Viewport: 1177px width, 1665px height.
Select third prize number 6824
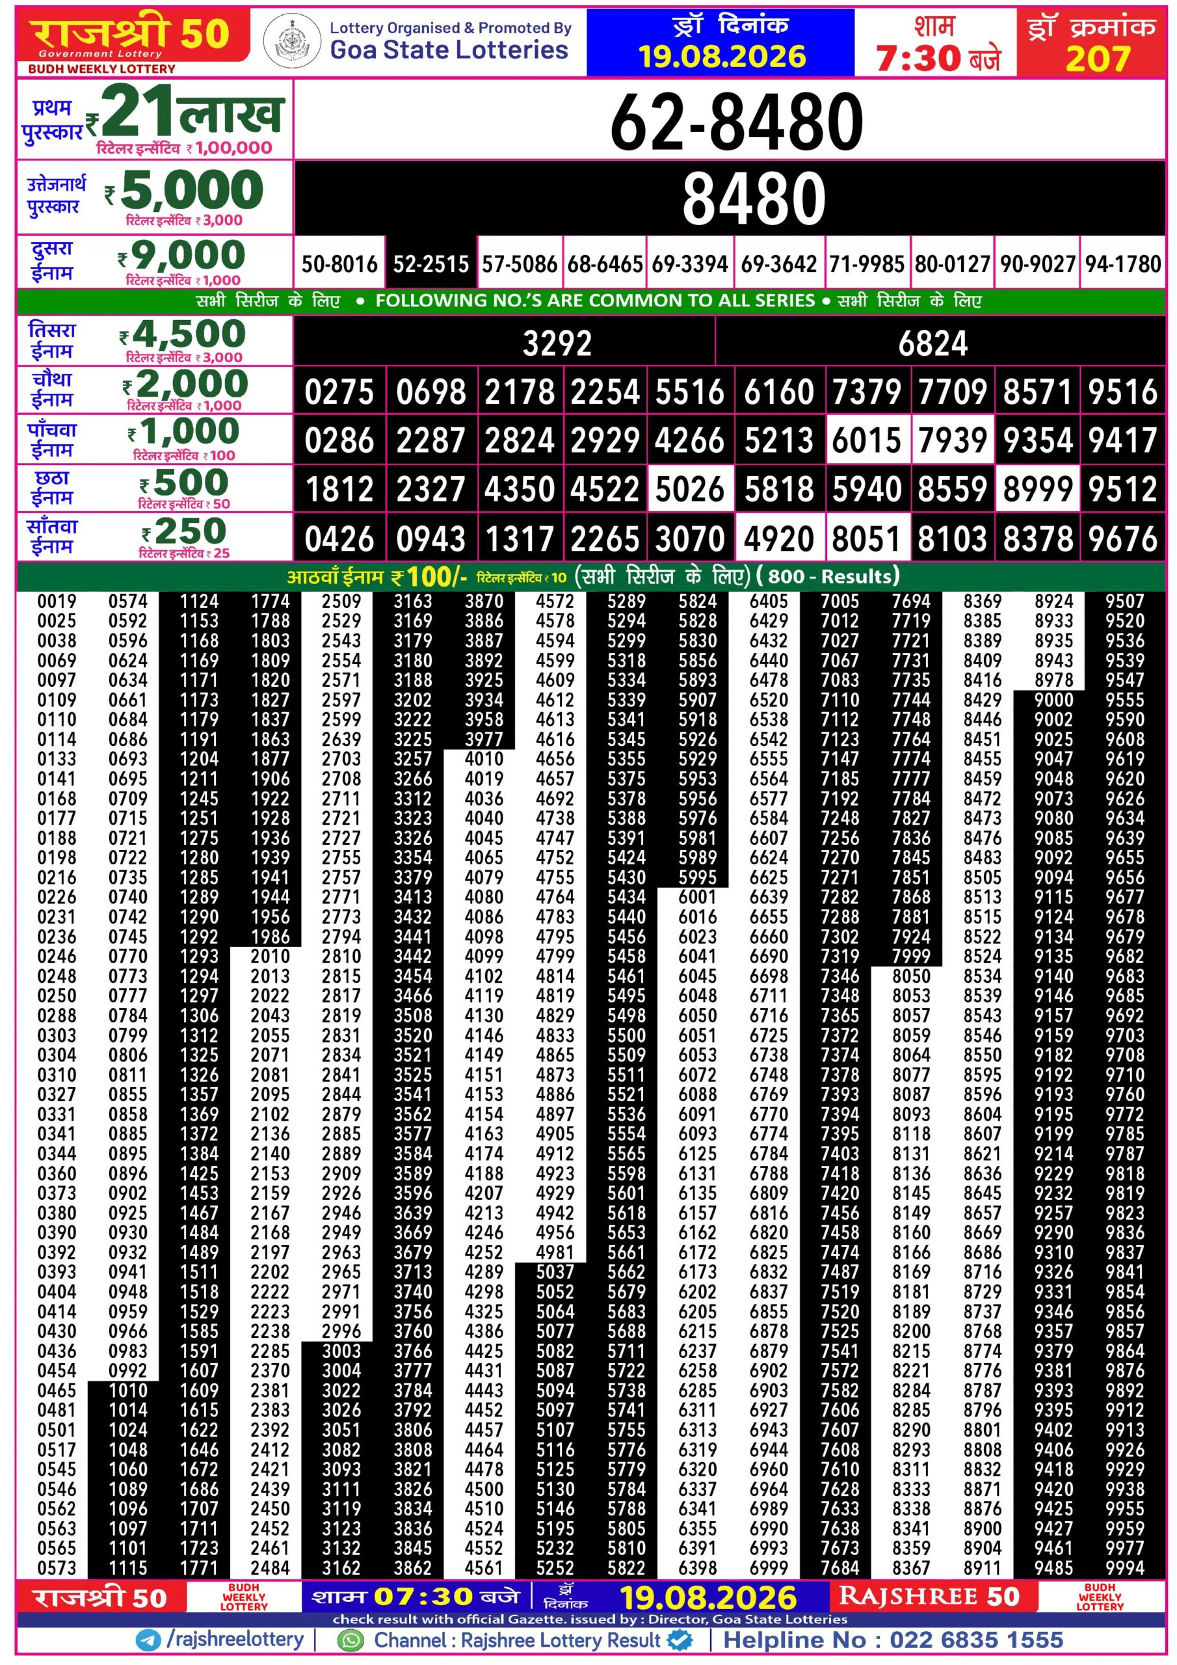(932, 344)
